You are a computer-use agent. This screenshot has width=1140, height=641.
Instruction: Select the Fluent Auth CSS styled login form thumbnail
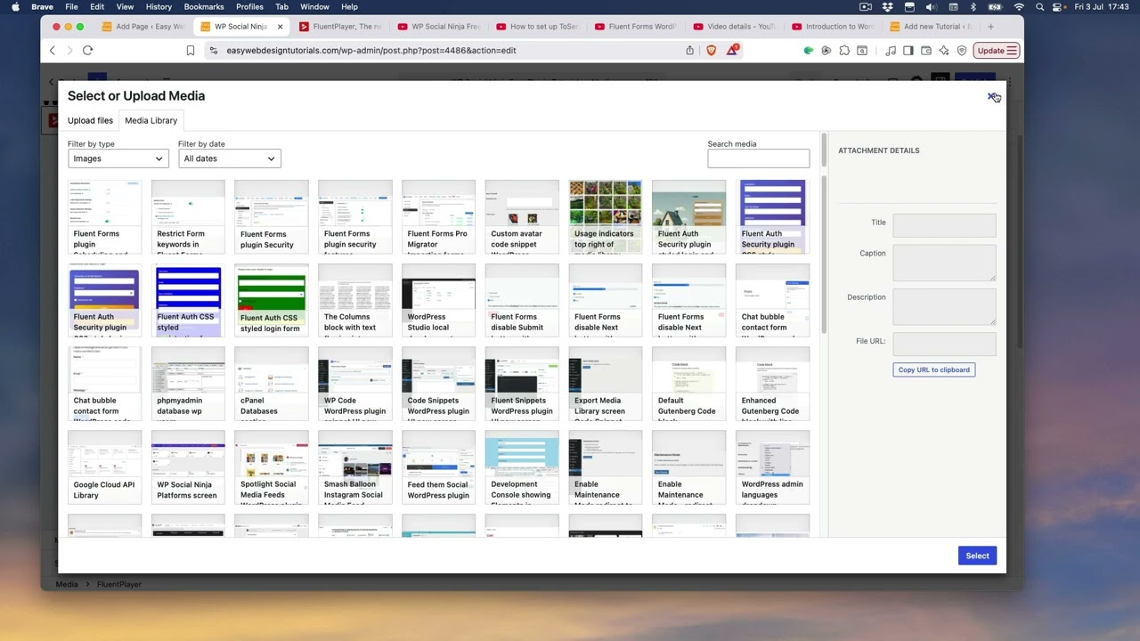click(272, 300)
